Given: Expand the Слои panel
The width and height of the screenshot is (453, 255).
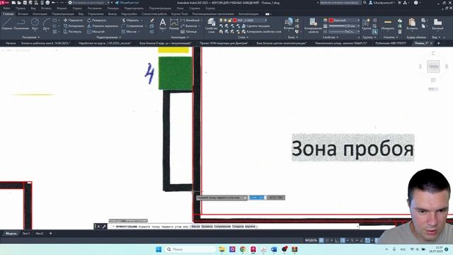Looking at the screenshot, I should click(243, 38).
